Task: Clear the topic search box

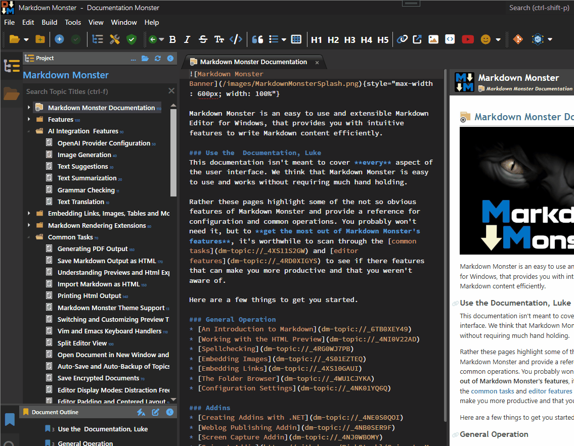Action: [x=171, y=90]
